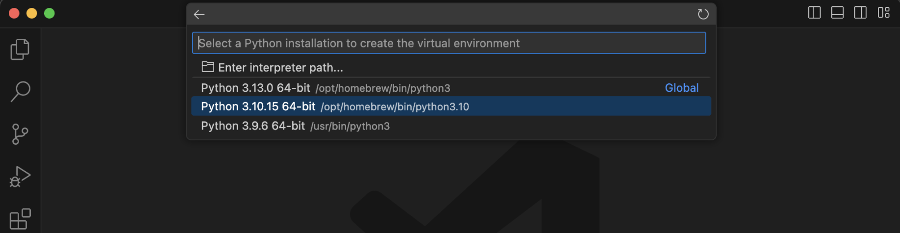The image size is (900, 233).
Task: Toggle the secondary side bar layout icon
Action: coord(860,13)
